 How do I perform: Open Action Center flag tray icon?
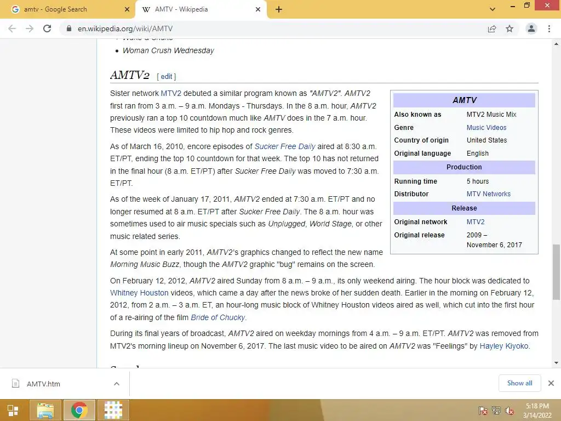pyautogui.click(x=483, y=410)
